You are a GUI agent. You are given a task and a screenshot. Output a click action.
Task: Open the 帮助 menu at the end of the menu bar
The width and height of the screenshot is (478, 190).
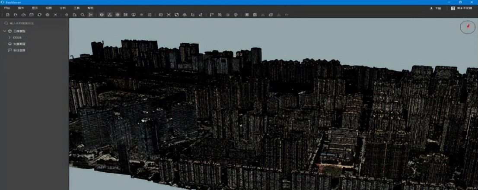[x=90, y=8]
